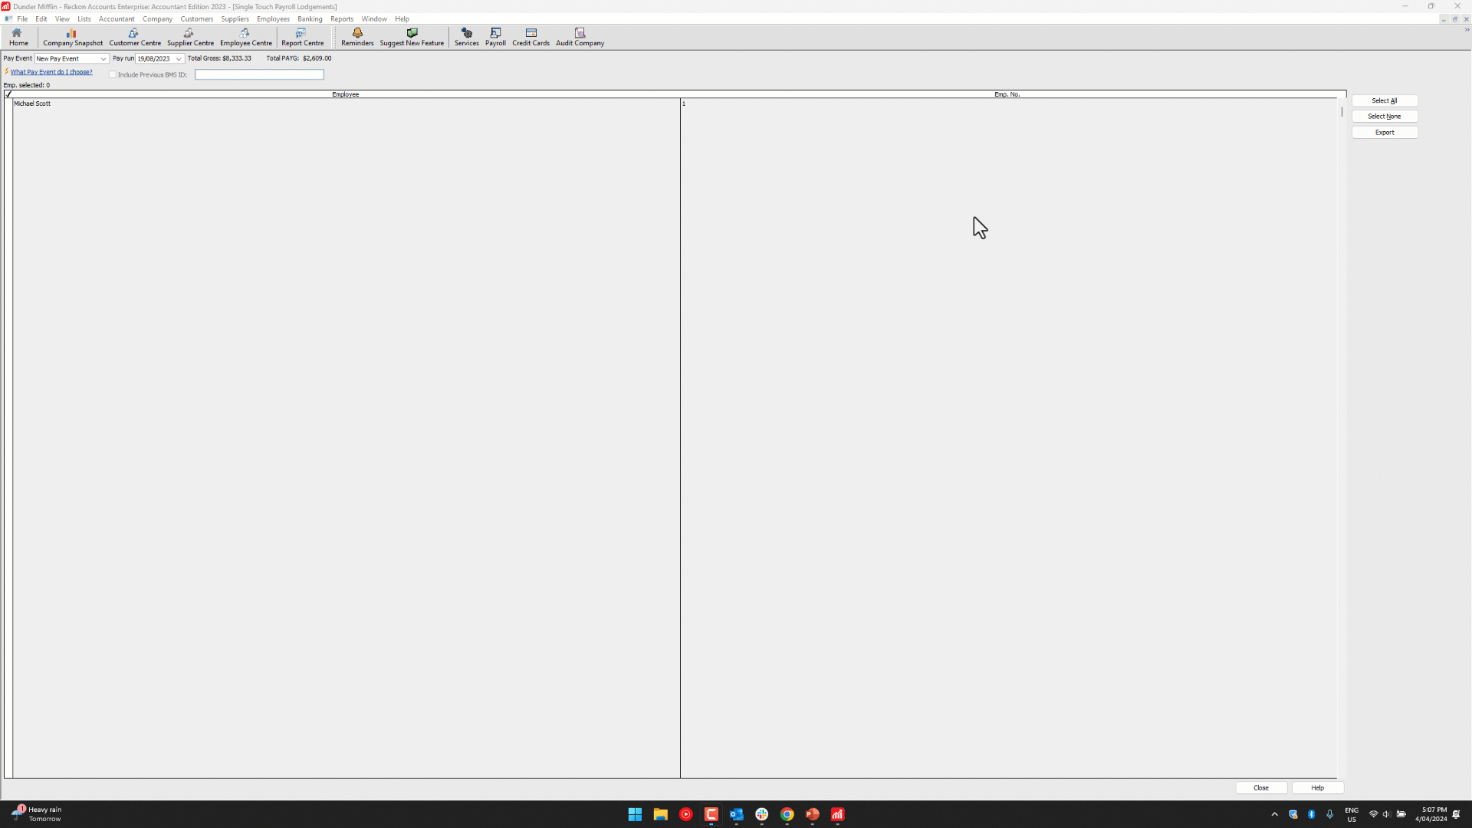The width and height of the screenshot is (1472, 828).
Task: Open the Reports menu
Action: pos(340,18)
